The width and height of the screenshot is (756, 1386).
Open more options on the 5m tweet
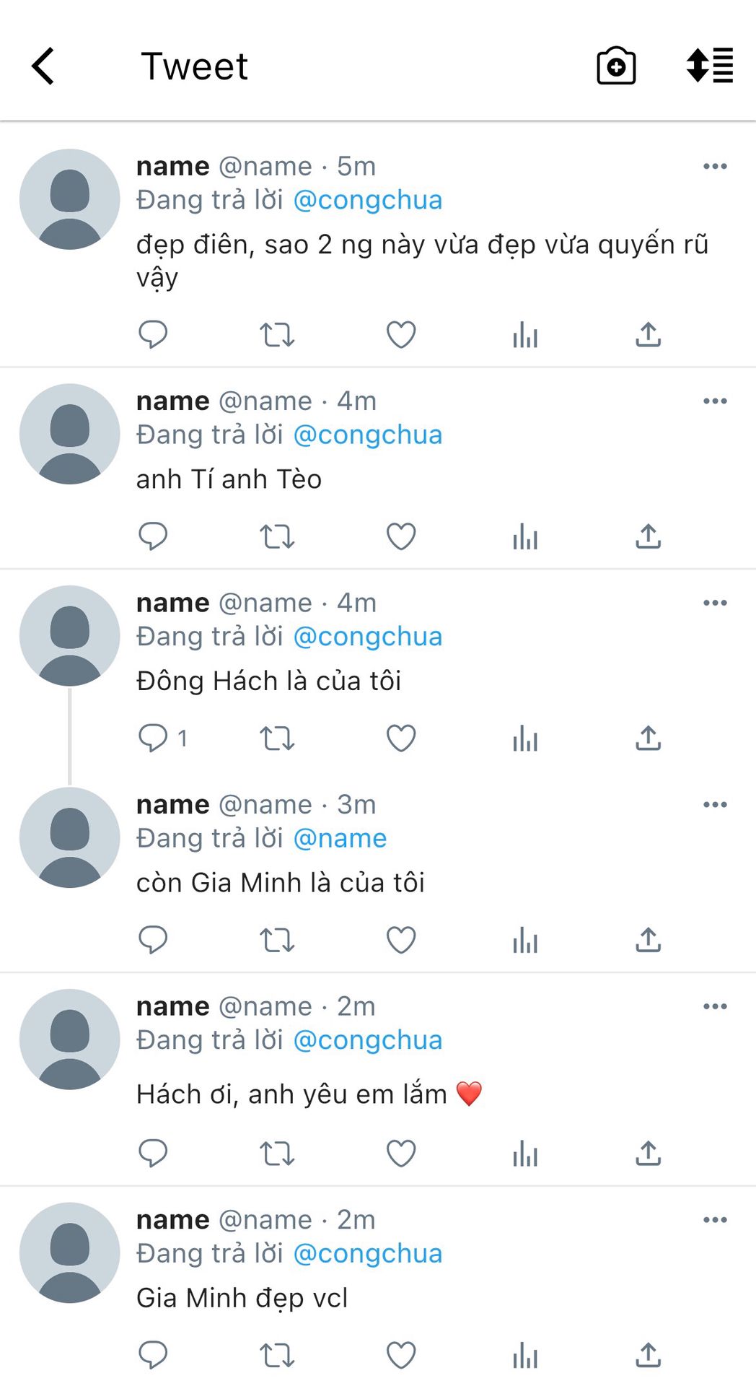[715, 167]
